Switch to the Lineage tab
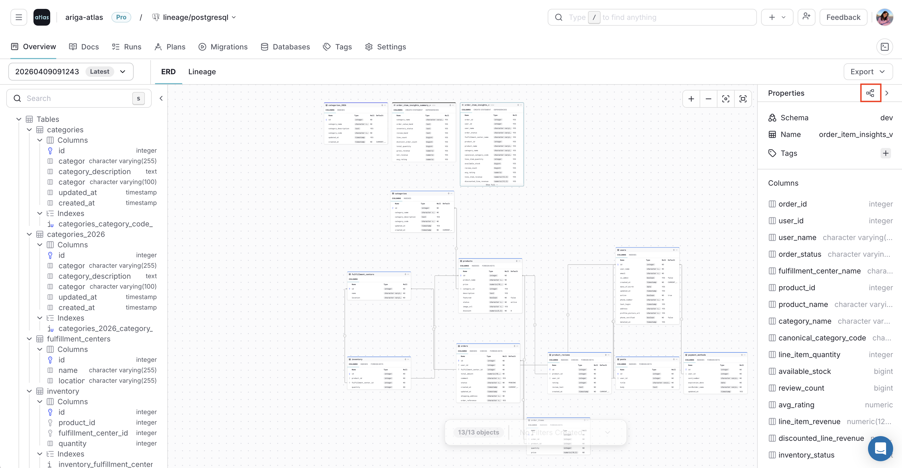 [x=202, y=71]
